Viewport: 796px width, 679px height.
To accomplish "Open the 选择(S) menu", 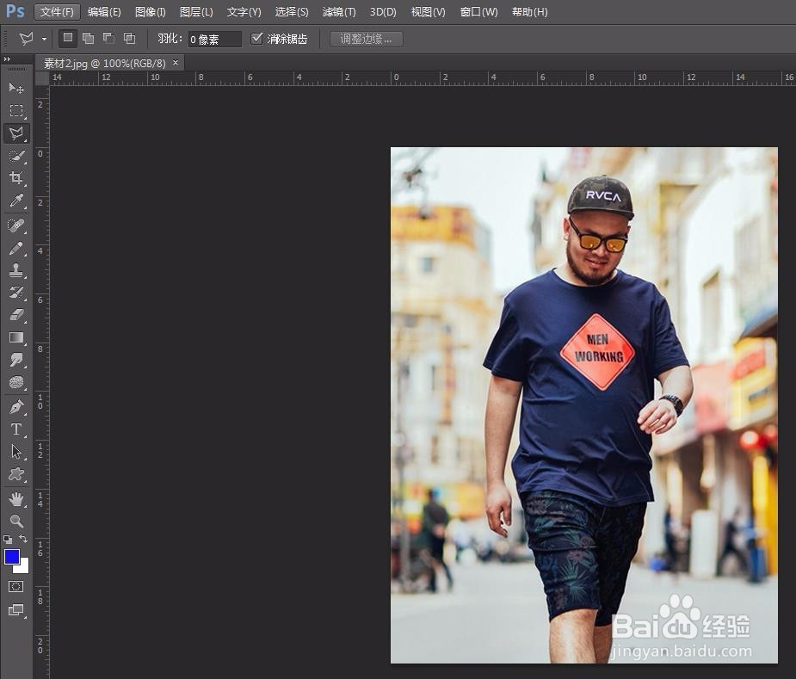I will 292,12.
